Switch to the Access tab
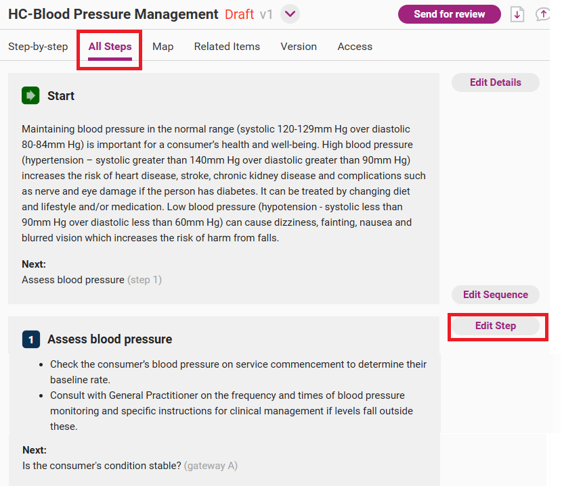This screenshot has width=562, height=486. click(x=355, y=47)
